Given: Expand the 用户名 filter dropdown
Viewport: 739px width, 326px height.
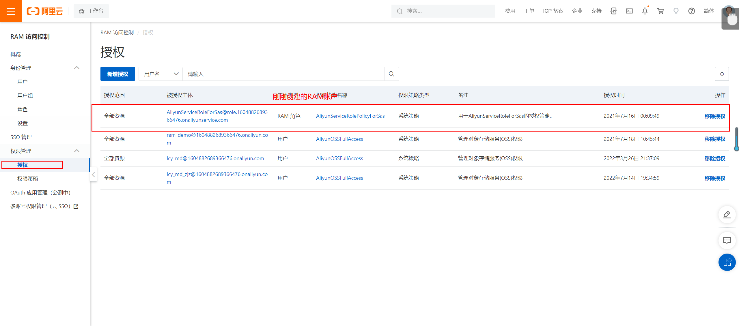Looking at the screenshot, I should coord(161,74).
